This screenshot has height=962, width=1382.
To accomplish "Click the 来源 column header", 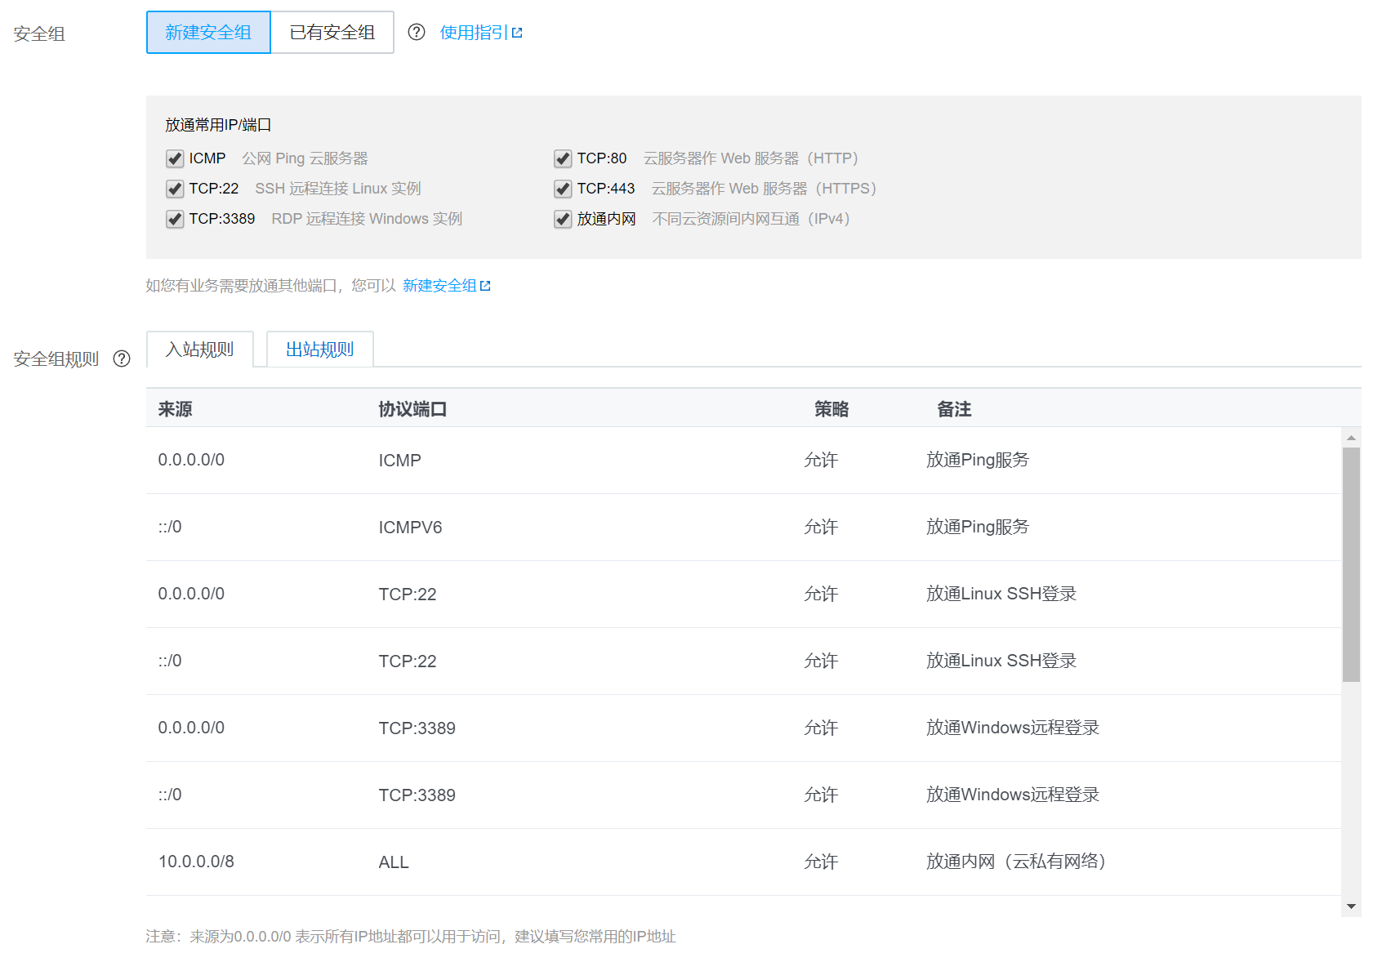I will [x=175, y=409].
